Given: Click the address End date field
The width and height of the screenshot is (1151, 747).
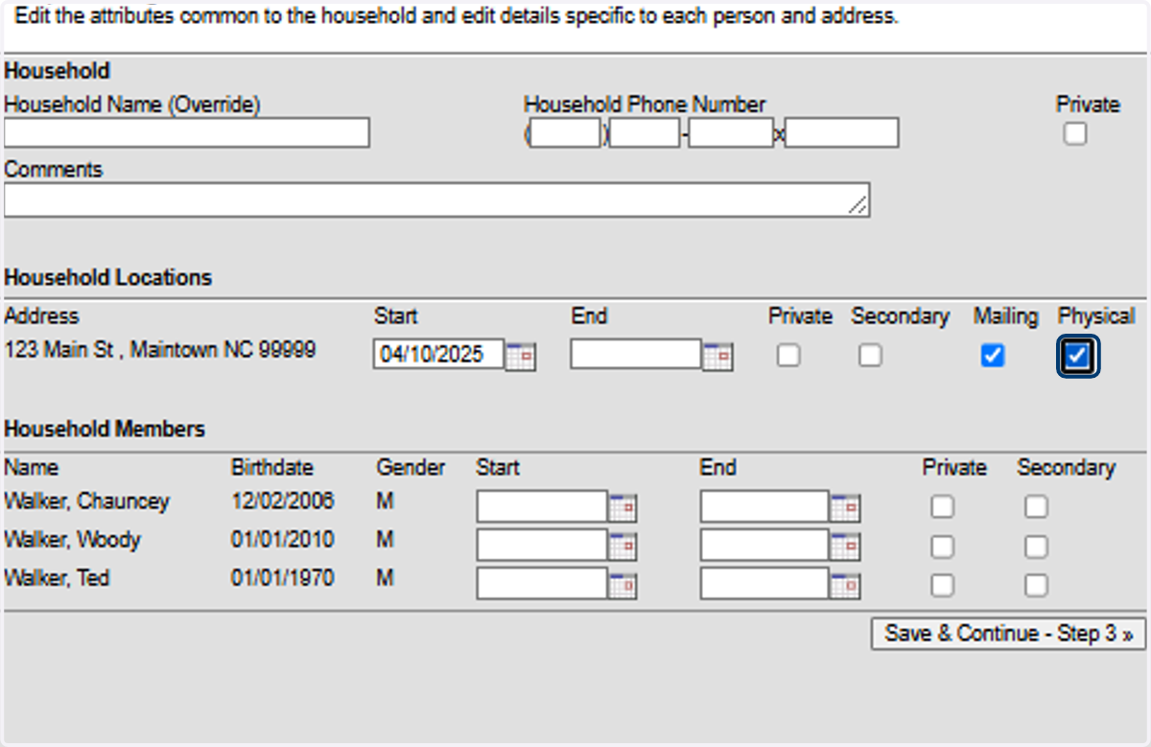Looking at the screenshot, I should coord(636,355).
